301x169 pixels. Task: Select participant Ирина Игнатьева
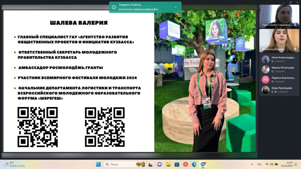coord(279,69)
